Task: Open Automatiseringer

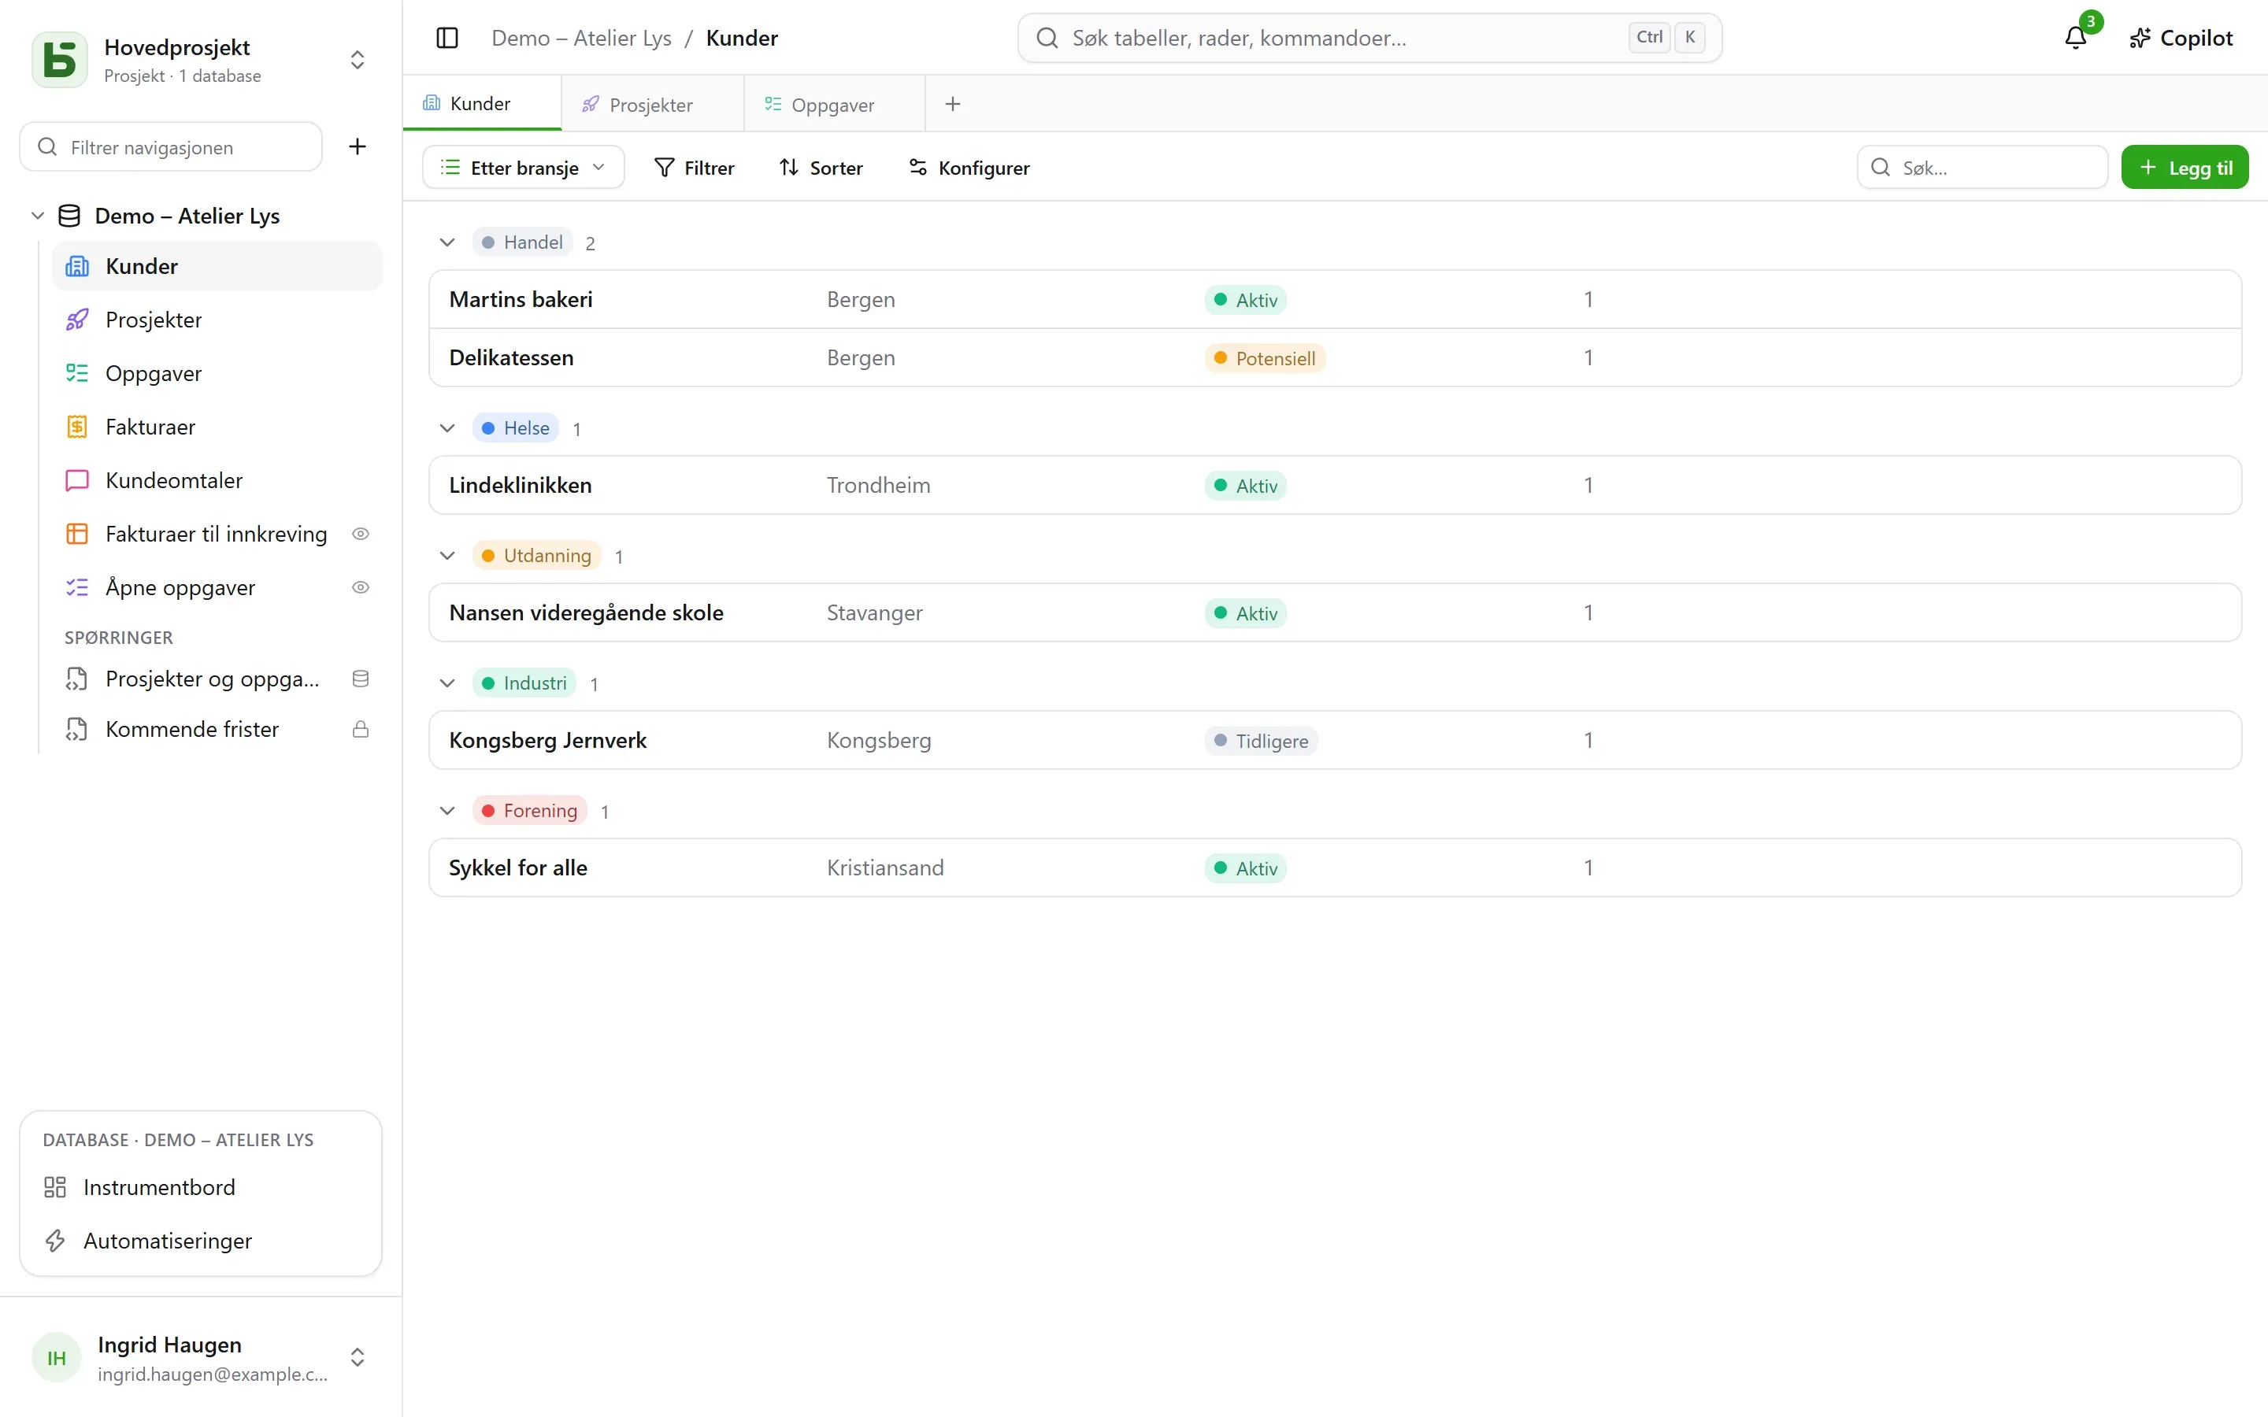Action: click(x=201, y=1240)
